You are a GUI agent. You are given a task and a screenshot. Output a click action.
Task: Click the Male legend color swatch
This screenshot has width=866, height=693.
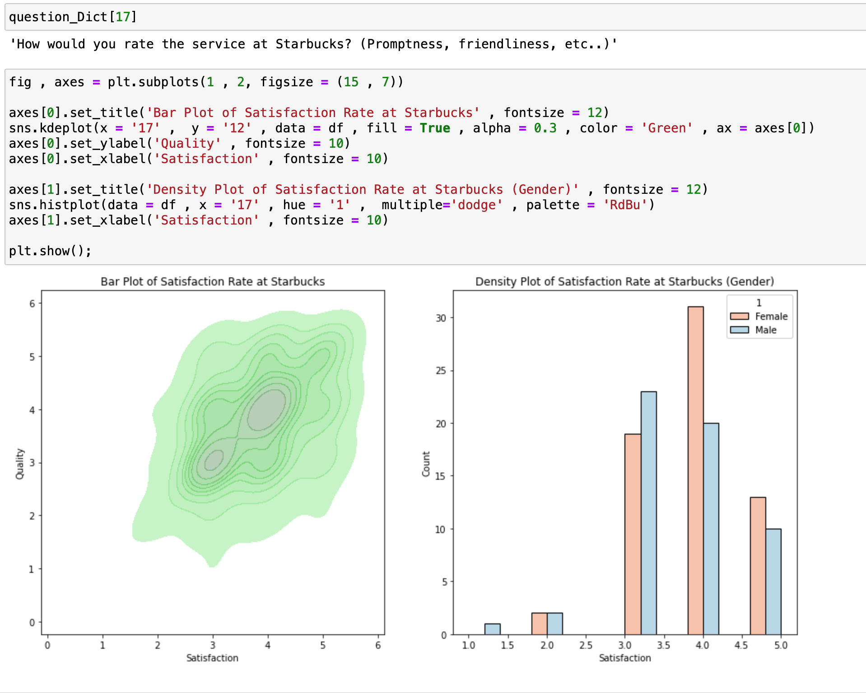739,330
